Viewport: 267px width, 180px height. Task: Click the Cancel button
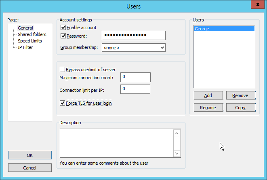pos(30,168)
